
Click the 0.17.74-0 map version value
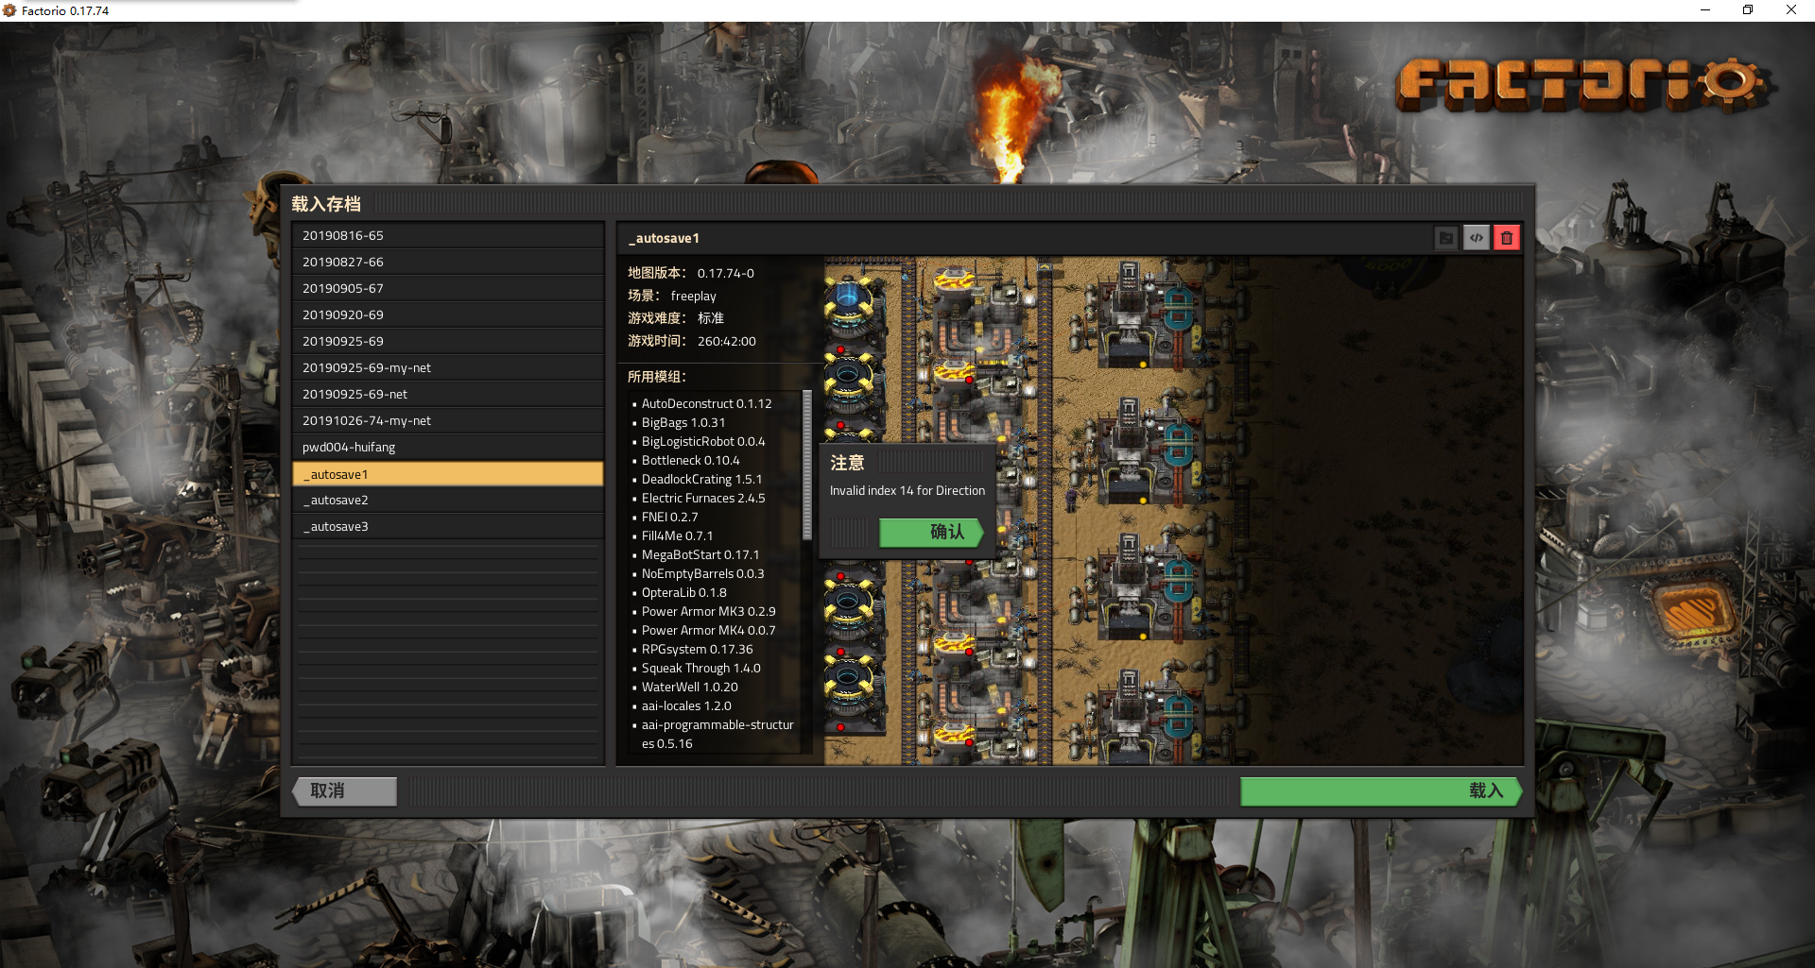(726, 273)
